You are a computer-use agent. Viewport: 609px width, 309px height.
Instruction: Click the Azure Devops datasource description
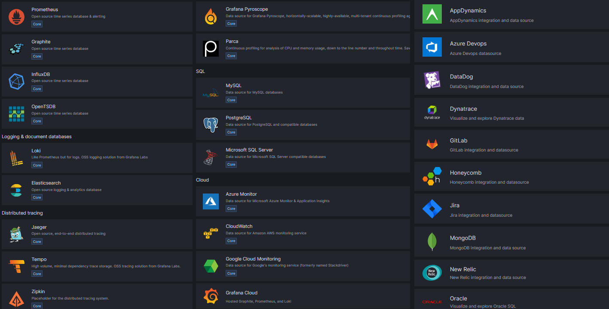475,53
